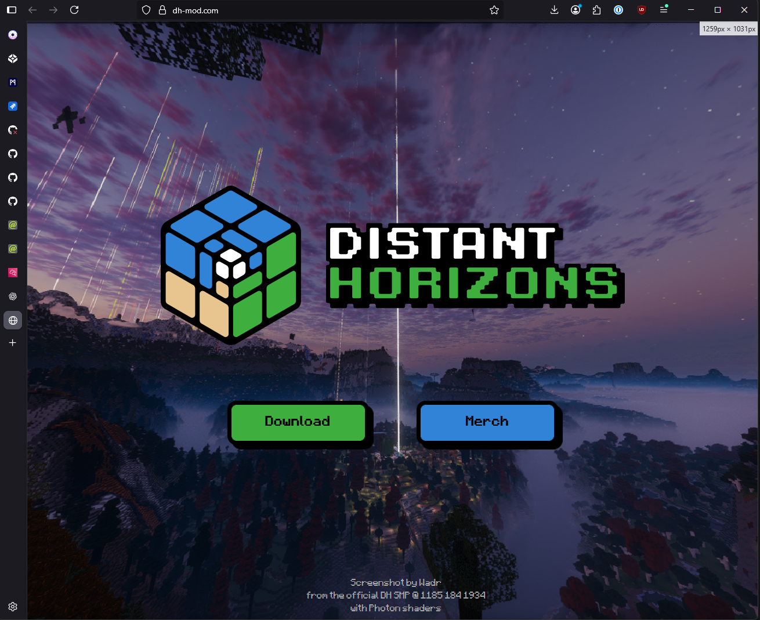760x620 pixels.
Task: Switch to the pink cloud search tab
Action: [13, 273]
